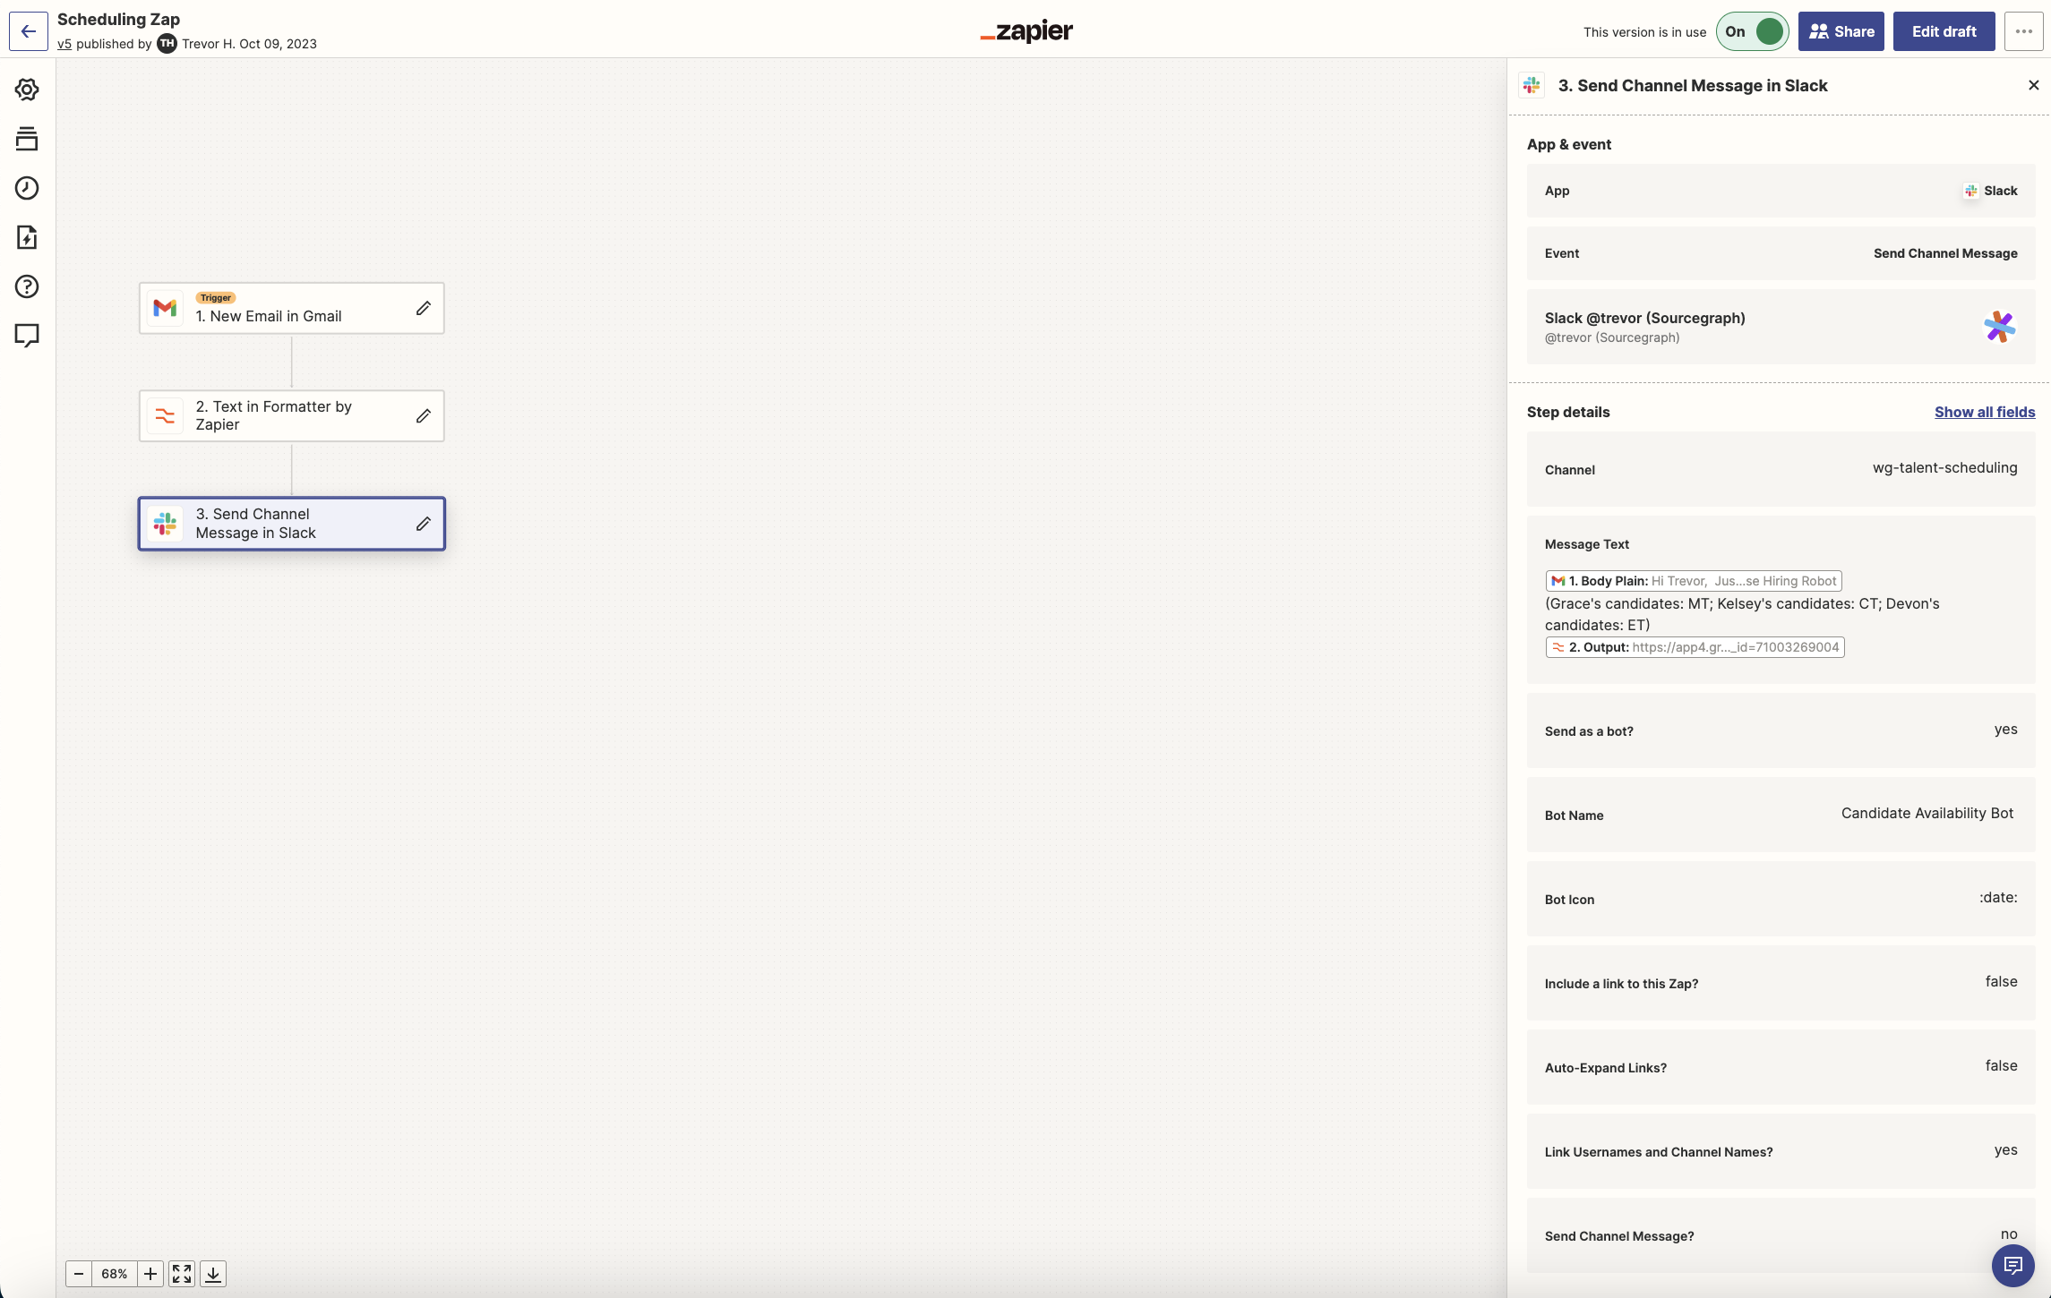This screenshot has width=2051, height=1298.
Task: Click the Slack @trevor (Sourcegraph) account row
Action: (x=1781, y=327)
